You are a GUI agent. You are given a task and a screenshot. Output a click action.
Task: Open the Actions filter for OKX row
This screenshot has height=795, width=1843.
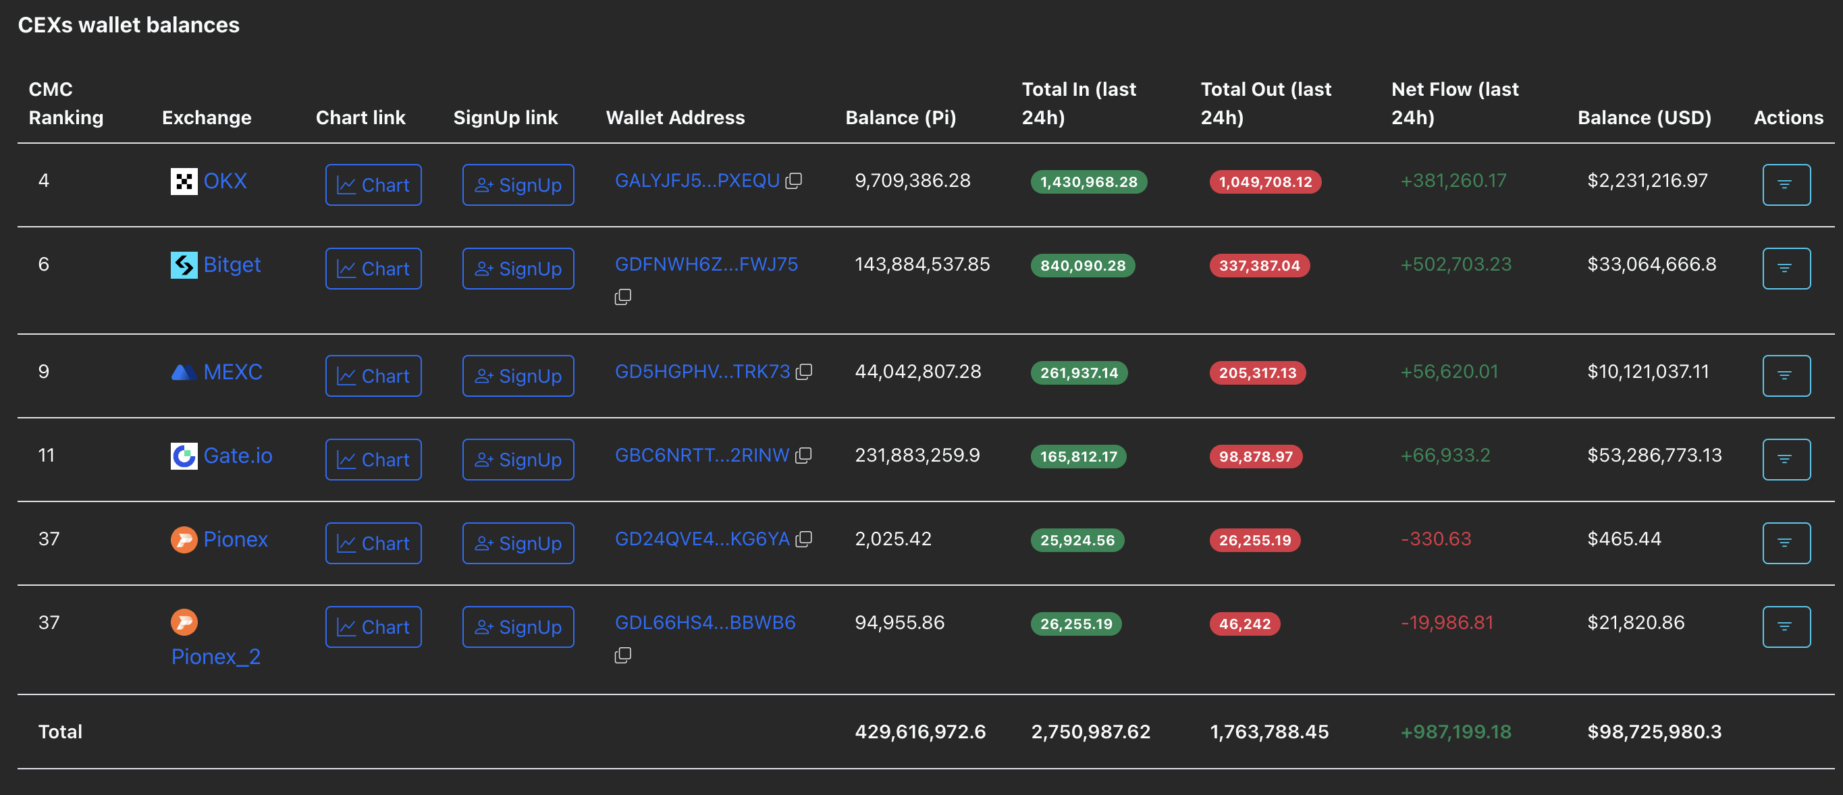click(x=1785, y=184)
